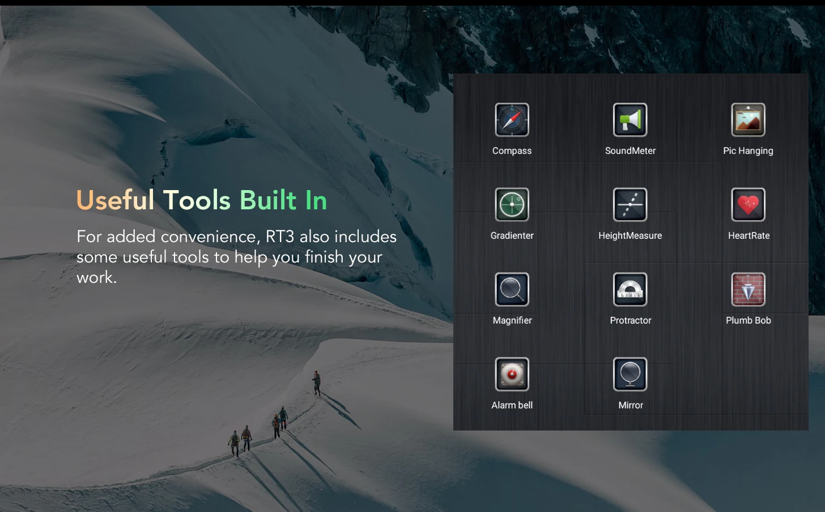Viewport: 825px width, 512px height.
Task: Click the "Useful Tools Built In" heading
Action: 202,200
